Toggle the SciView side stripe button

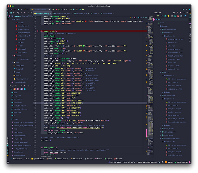[x=190, y=26]
